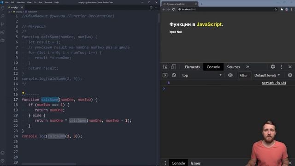Viewport: 295px width, 166px height.
Task: Go back in the Chrome browser
Action: [164, 9]
